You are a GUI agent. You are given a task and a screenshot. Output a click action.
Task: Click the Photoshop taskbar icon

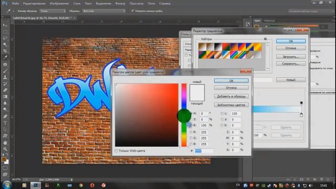36,185
